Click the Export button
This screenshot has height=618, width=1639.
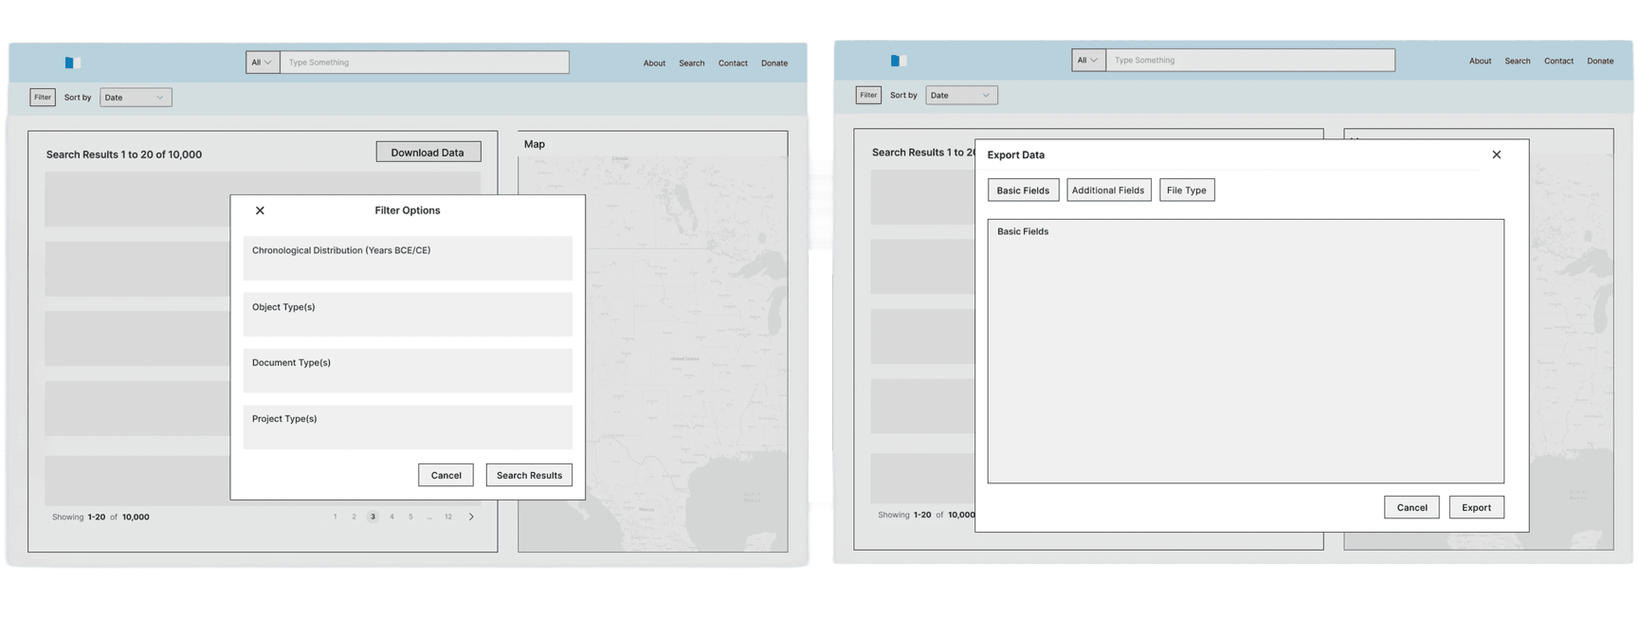(x=1476, y=507)
